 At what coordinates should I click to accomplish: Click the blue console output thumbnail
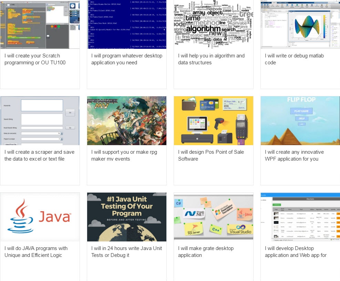pyautogui.click(x=126, y=24)
